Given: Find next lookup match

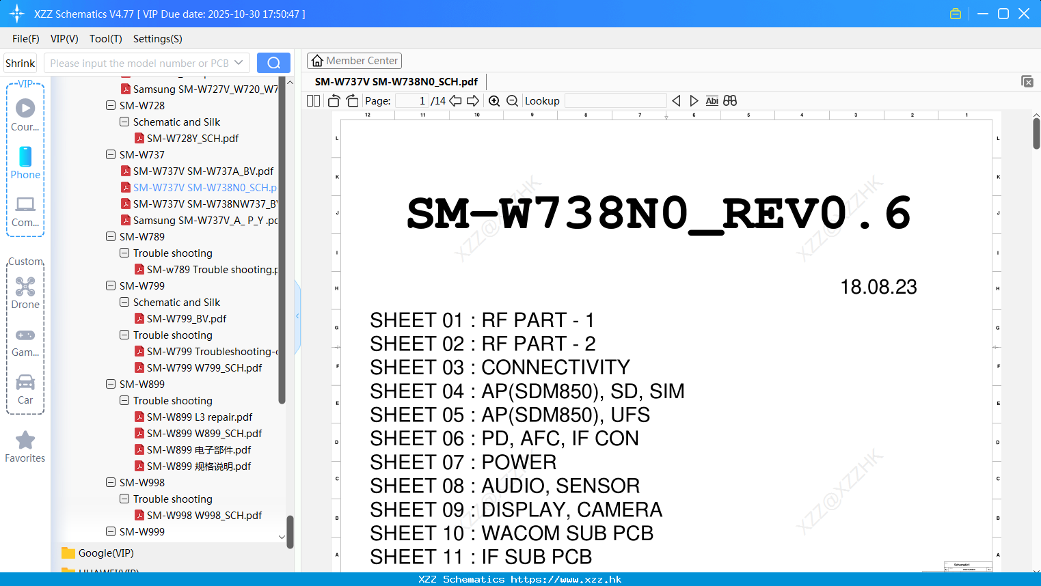Looking at the screenshot, I should pyautogui.click(x=694, y=101).
